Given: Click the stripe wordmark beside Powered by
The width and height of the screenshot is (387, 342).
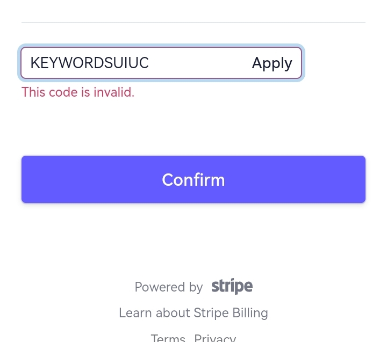Looking at the screenshot, I should click(x=232, y=286).
